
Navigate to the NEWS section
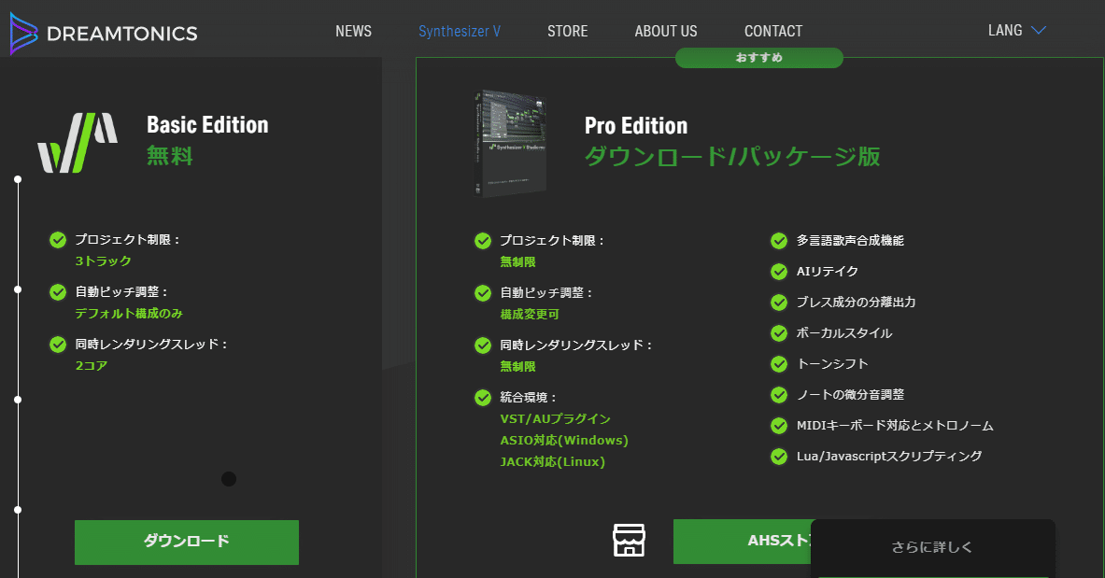353,30
